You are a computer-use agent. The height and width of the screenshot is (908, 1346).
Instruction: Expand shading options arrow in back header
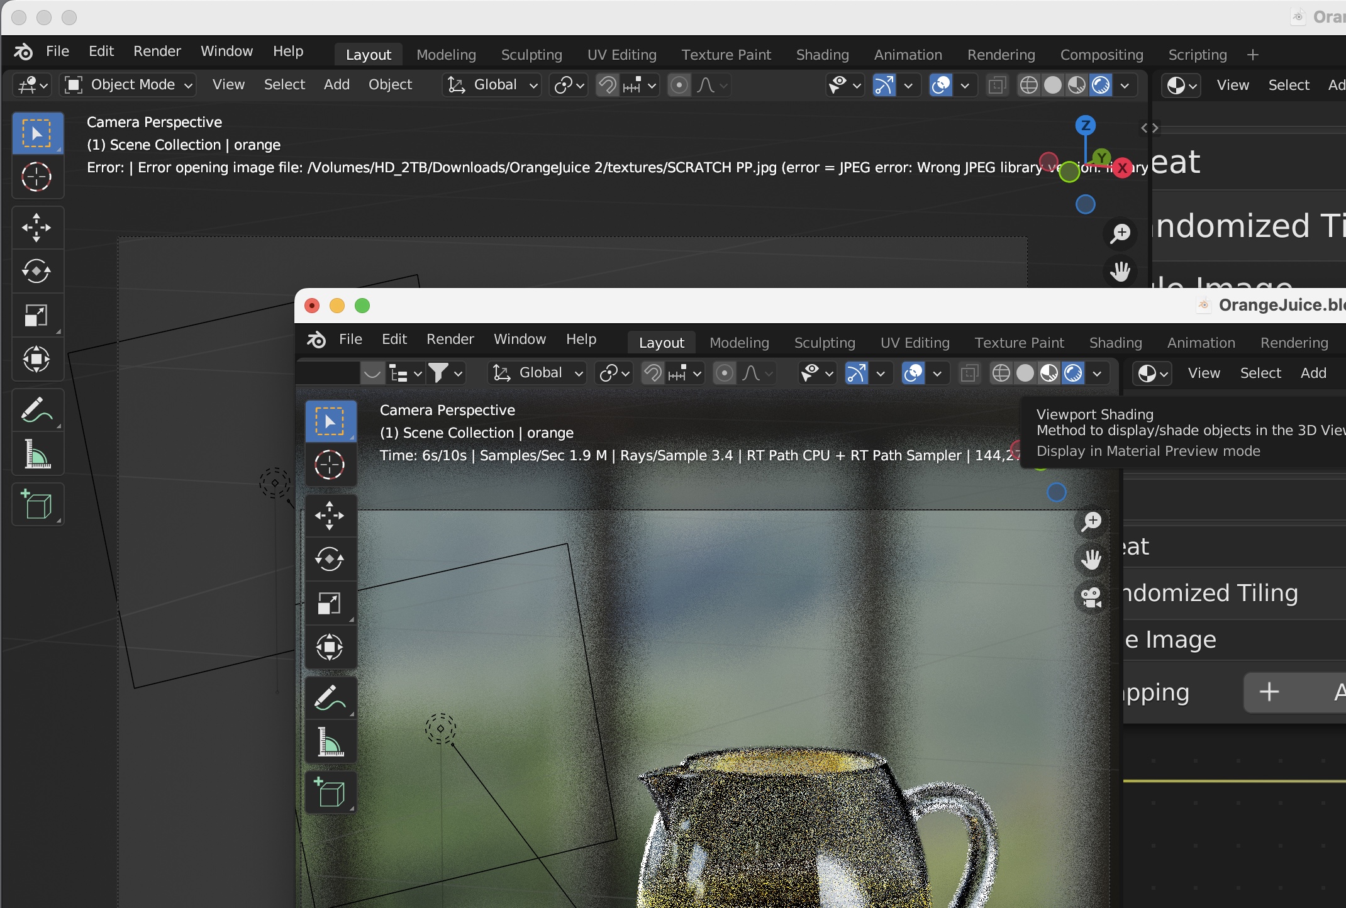(x=1125, y=85)
